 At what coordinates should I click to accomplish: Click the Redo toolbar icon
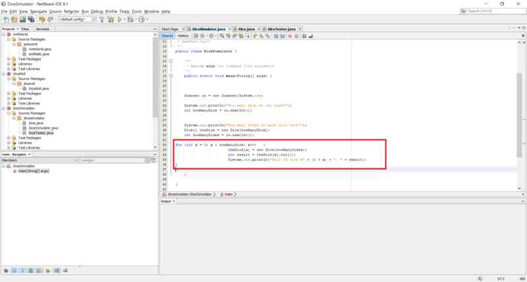(51, 20)
